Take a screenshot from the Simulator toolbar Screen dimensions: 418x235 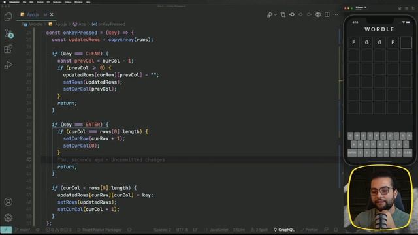[x=406, y=8]
